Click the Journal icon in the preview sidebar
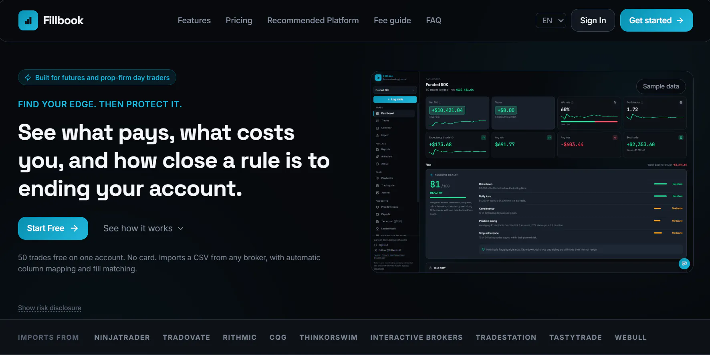 click(x=377, y=193)
